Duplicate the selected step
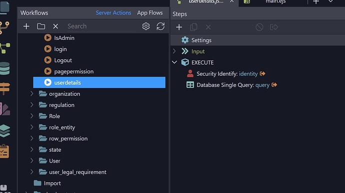Screen dimensions: 345x193 pos(193,27)
